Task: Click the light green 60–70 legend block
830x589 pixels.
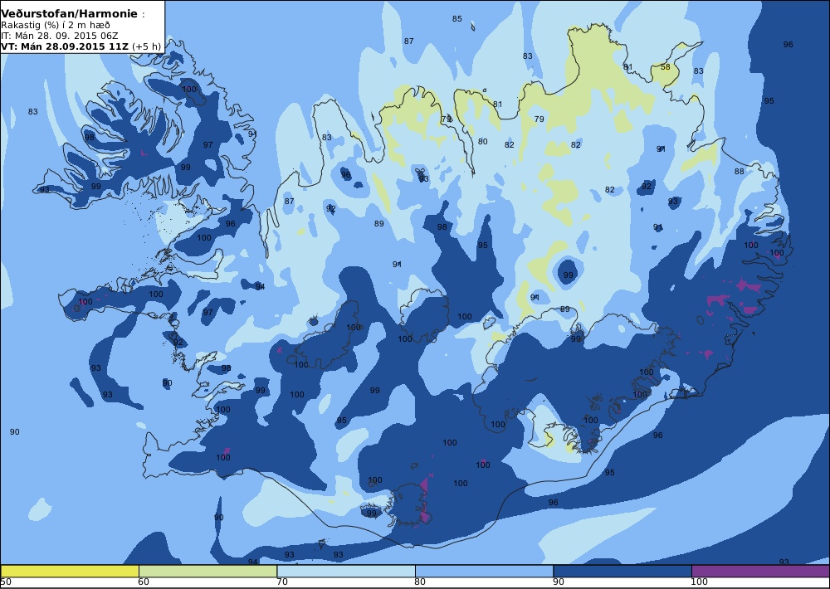Action: (207, 571)
